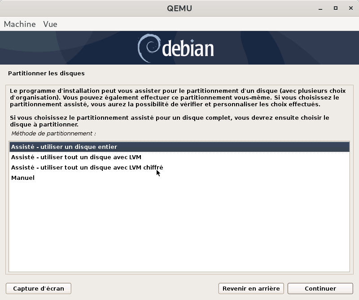The height and width of the screenshot is (300, 359).
Task: Go back with 'Revenir en arrière'
Action: click(x=251, y=288)
